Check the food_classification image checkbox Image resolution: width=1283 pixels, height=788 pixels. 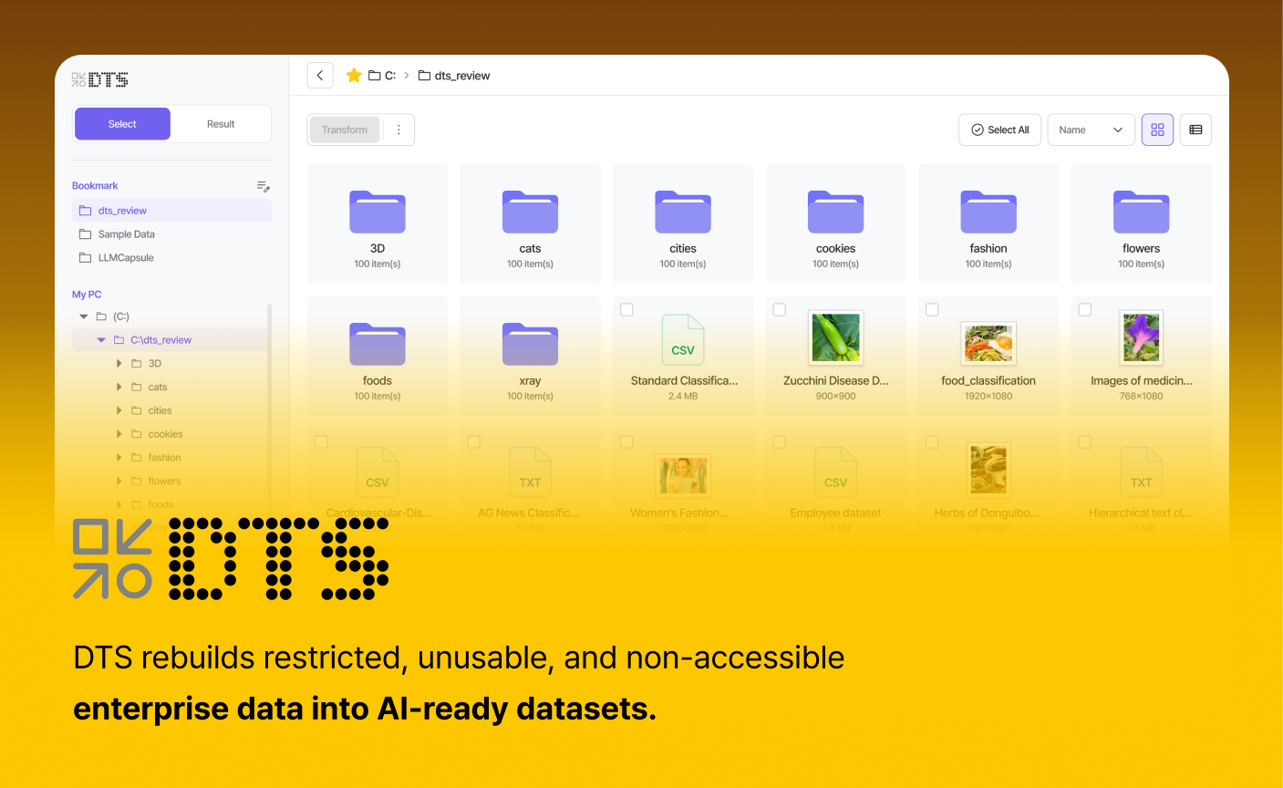(932, 310)
